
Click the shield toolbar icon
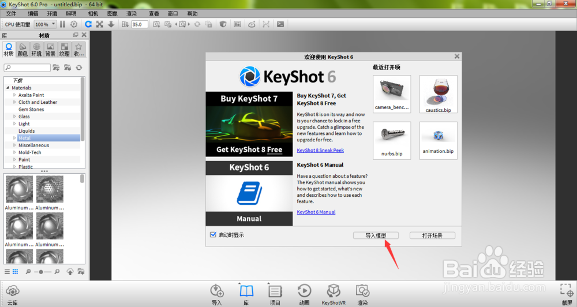coord(223,24)
